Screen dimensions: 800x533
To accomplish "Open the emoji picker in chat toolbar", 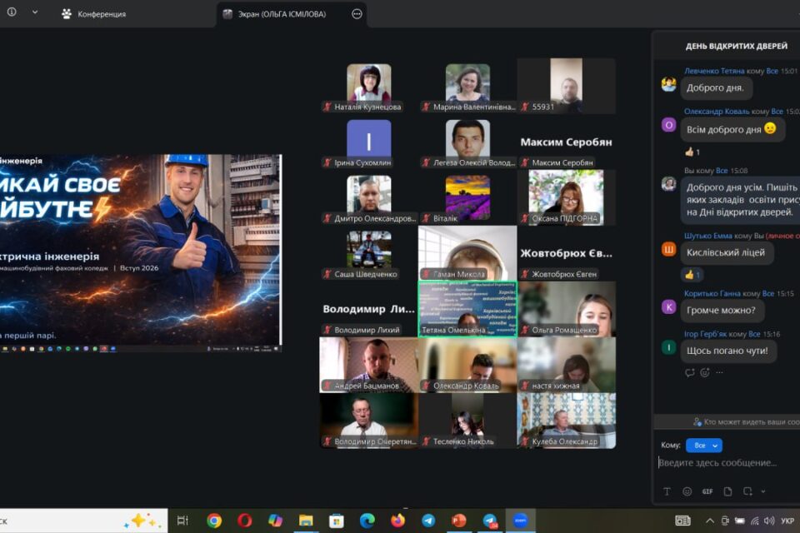I will pyautogui.click(x=687, y=491).
